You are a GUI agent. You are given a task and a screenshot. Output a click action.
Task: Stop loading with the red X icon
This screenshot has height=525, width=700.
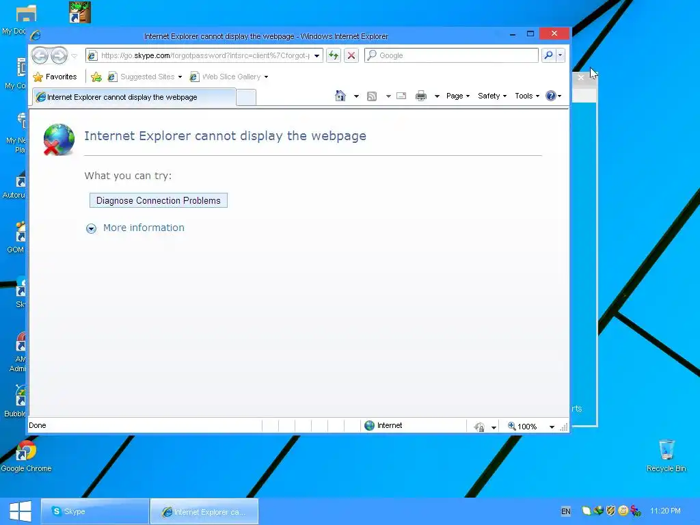click(351, 55)
